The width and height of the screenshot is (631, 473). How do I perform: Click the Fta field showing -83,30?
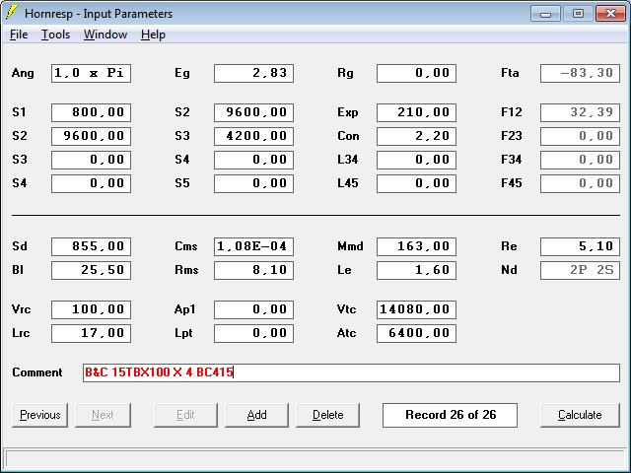tap(580, 73)
